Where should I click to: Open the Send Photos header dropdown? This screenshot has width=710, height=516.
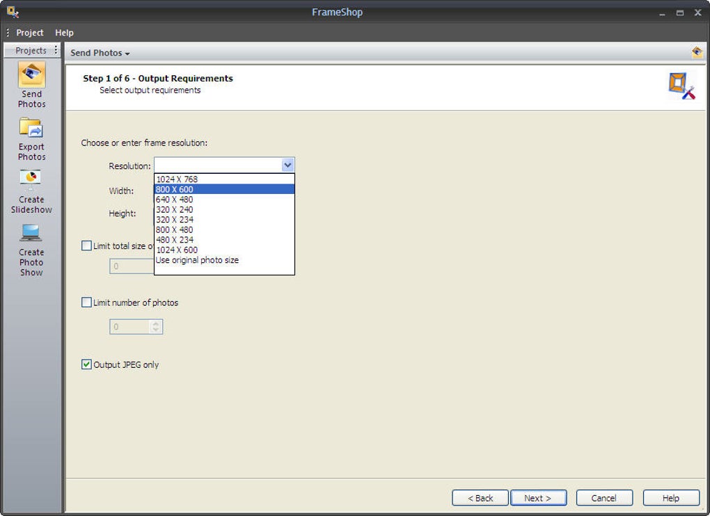(100, 53)
